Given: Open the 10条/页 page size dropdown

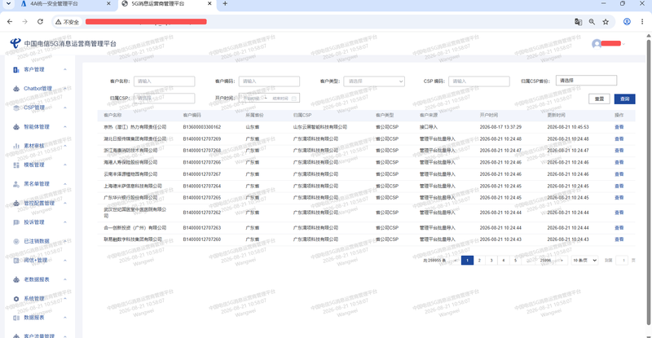Looking at the screenshot, I should [584, 261].
